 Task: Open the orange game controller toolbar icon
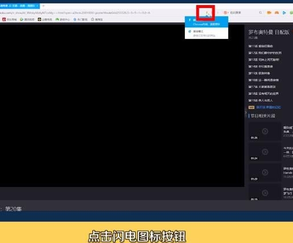276,13
